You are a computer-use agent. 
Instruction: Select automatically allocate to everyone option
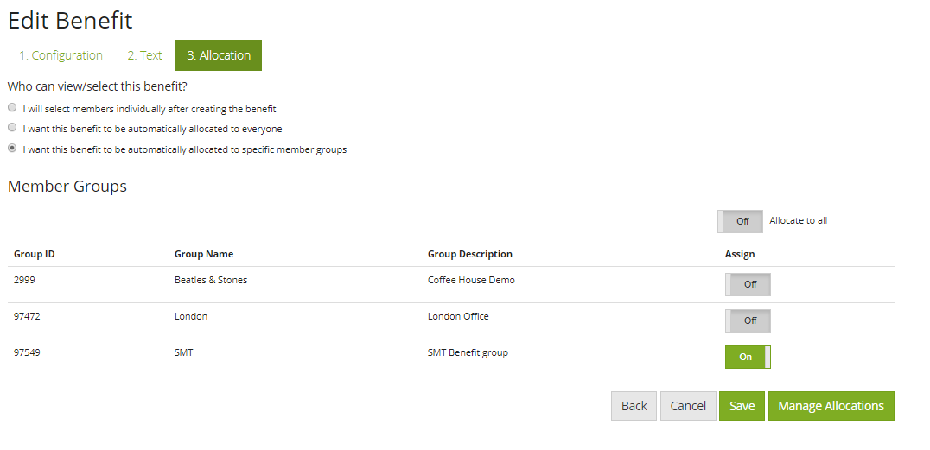pos(12,128)
